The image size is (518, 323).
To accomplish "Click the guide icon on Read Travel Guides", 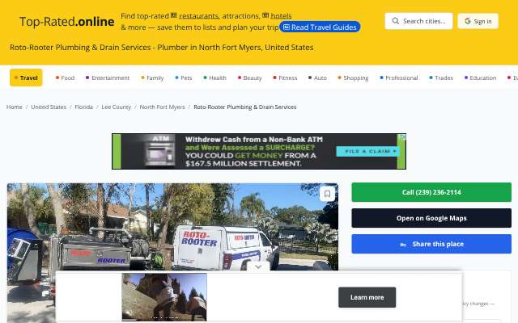I will [x=287, y=27].
